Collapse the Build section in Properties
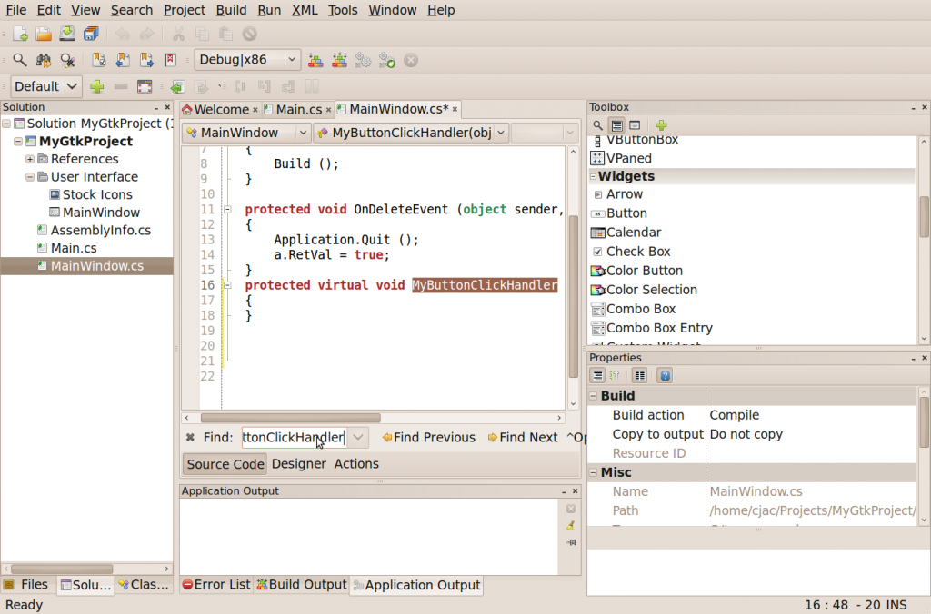Image resolution: width=931 pixels, height=614 pixels. pyautogui.click(x=593, y=396)
